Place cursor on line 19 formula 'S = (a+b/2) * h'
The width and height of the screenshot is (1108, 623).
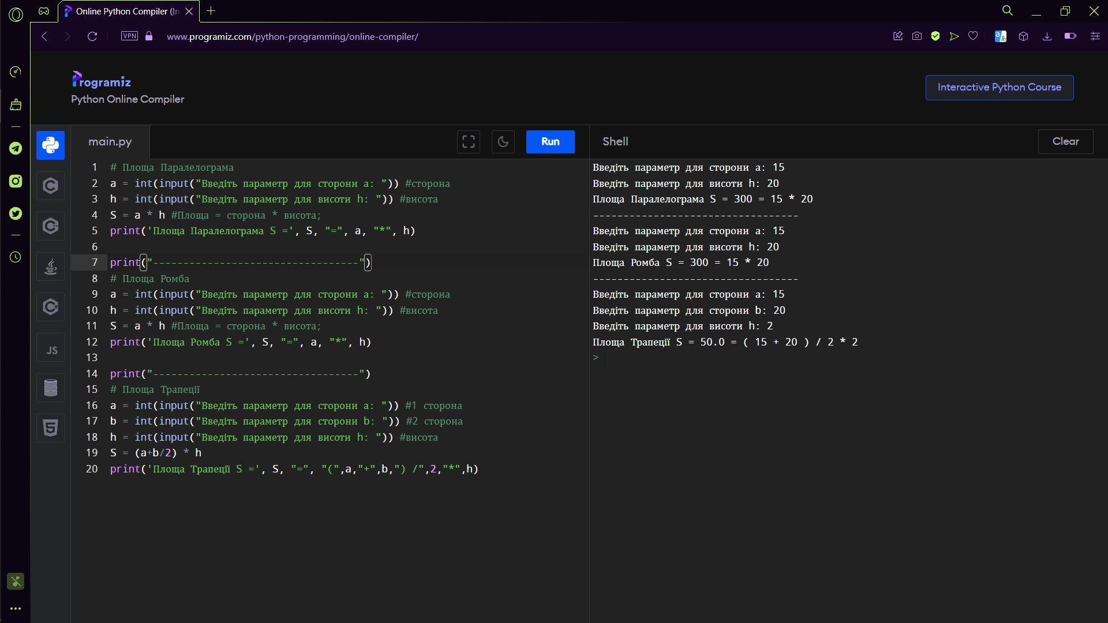click(x=156, y=453)
